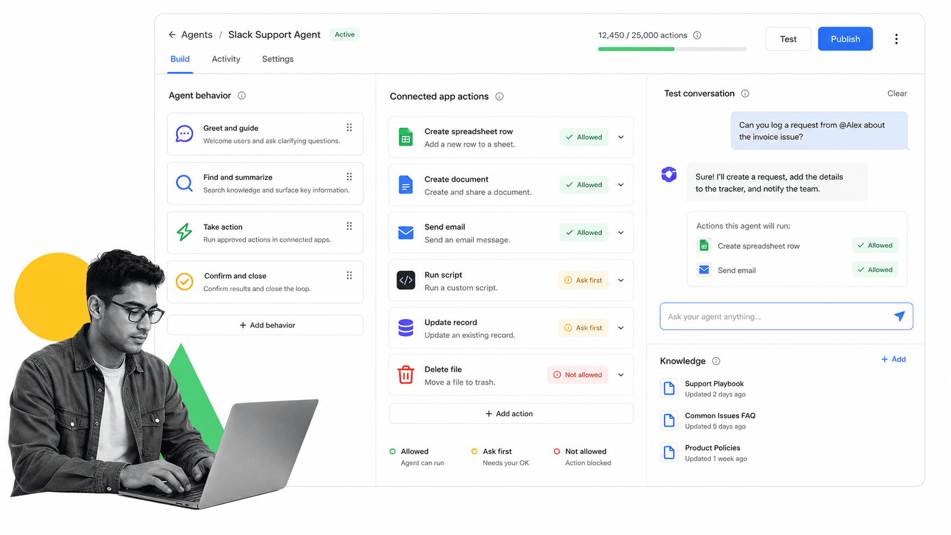The width and height of the screenshot is (951, 535).
Task: Open Support Playbook knowledge item
Action: tap(715, 388)
